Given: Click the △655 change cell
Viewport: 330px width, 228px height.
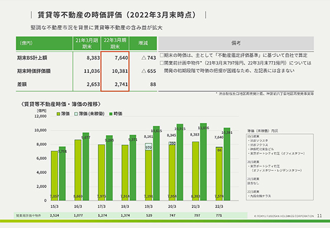Looking at the screenshot, I should pyautogui.click(x=148, y=71).
